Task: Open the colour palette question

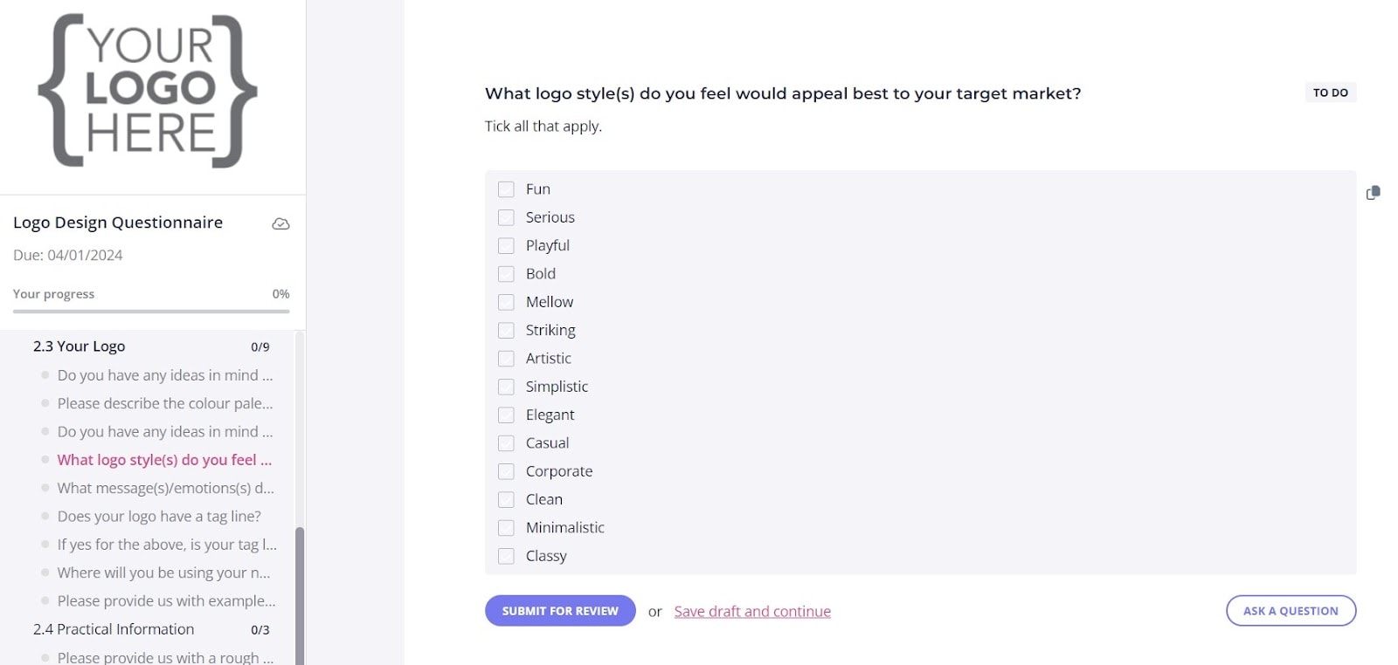Action: pyautogui.click(x=165, y=403)
